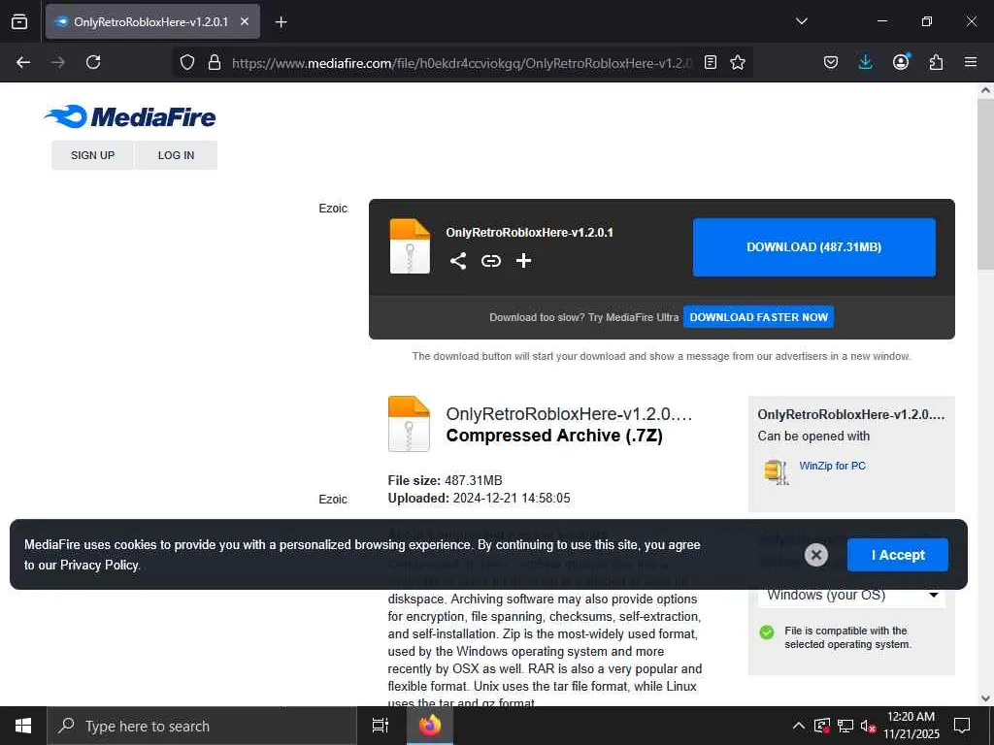The height and width of the screenshot is (745, 994).
Task: Click 'Uploaded: 2024-12-21 14:58:05' text
Action: [479, 498]
